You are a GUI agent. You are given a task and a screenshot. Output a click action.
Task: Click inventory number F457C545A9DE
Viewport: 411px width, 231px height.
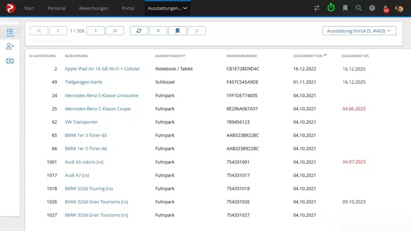pos(242,82)
